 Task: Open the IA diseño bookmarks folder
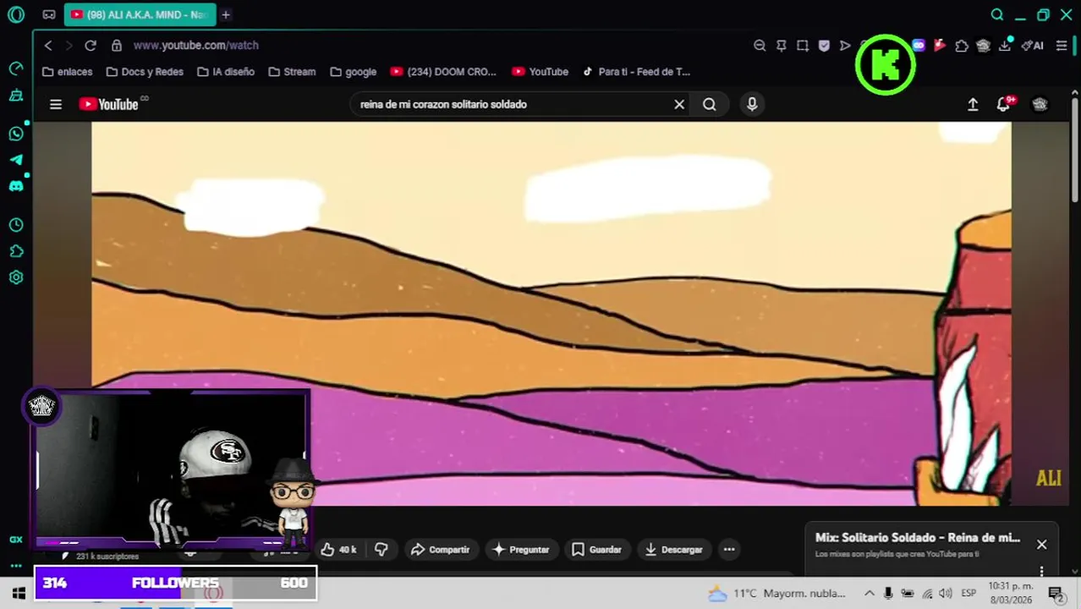coord(226,72)
